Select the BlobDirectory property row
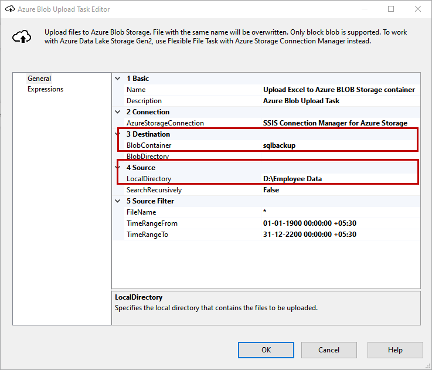The image size is (432, 370). pos(148,157)
